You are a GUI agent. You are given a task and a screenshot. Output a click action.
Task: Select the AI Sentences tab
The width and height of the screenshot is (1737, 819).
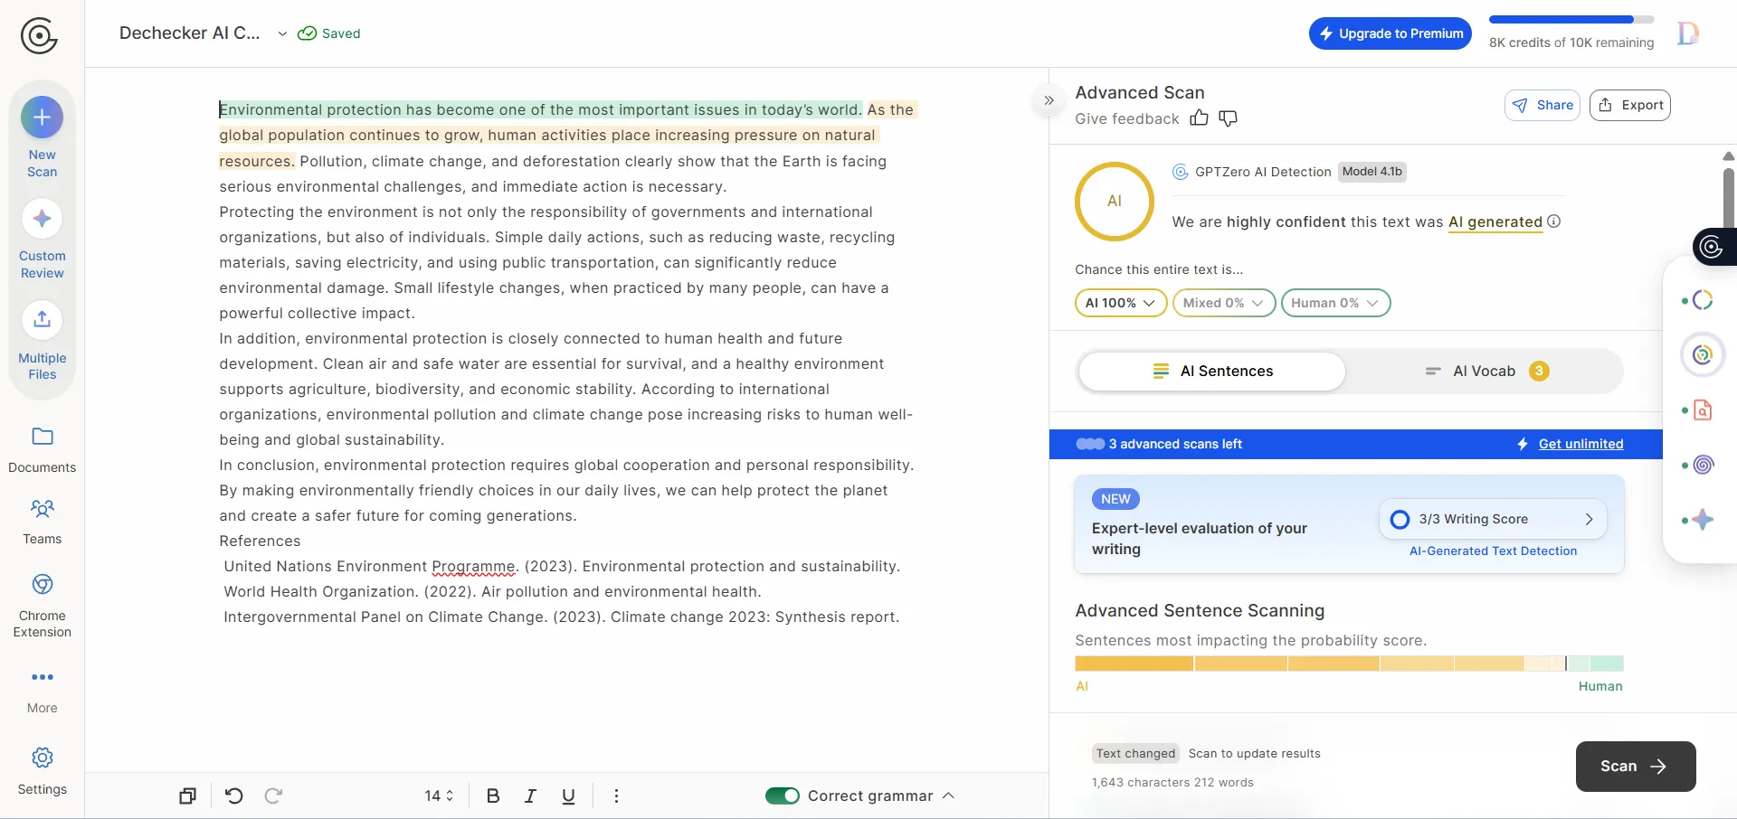click(x=1213, y=371)
